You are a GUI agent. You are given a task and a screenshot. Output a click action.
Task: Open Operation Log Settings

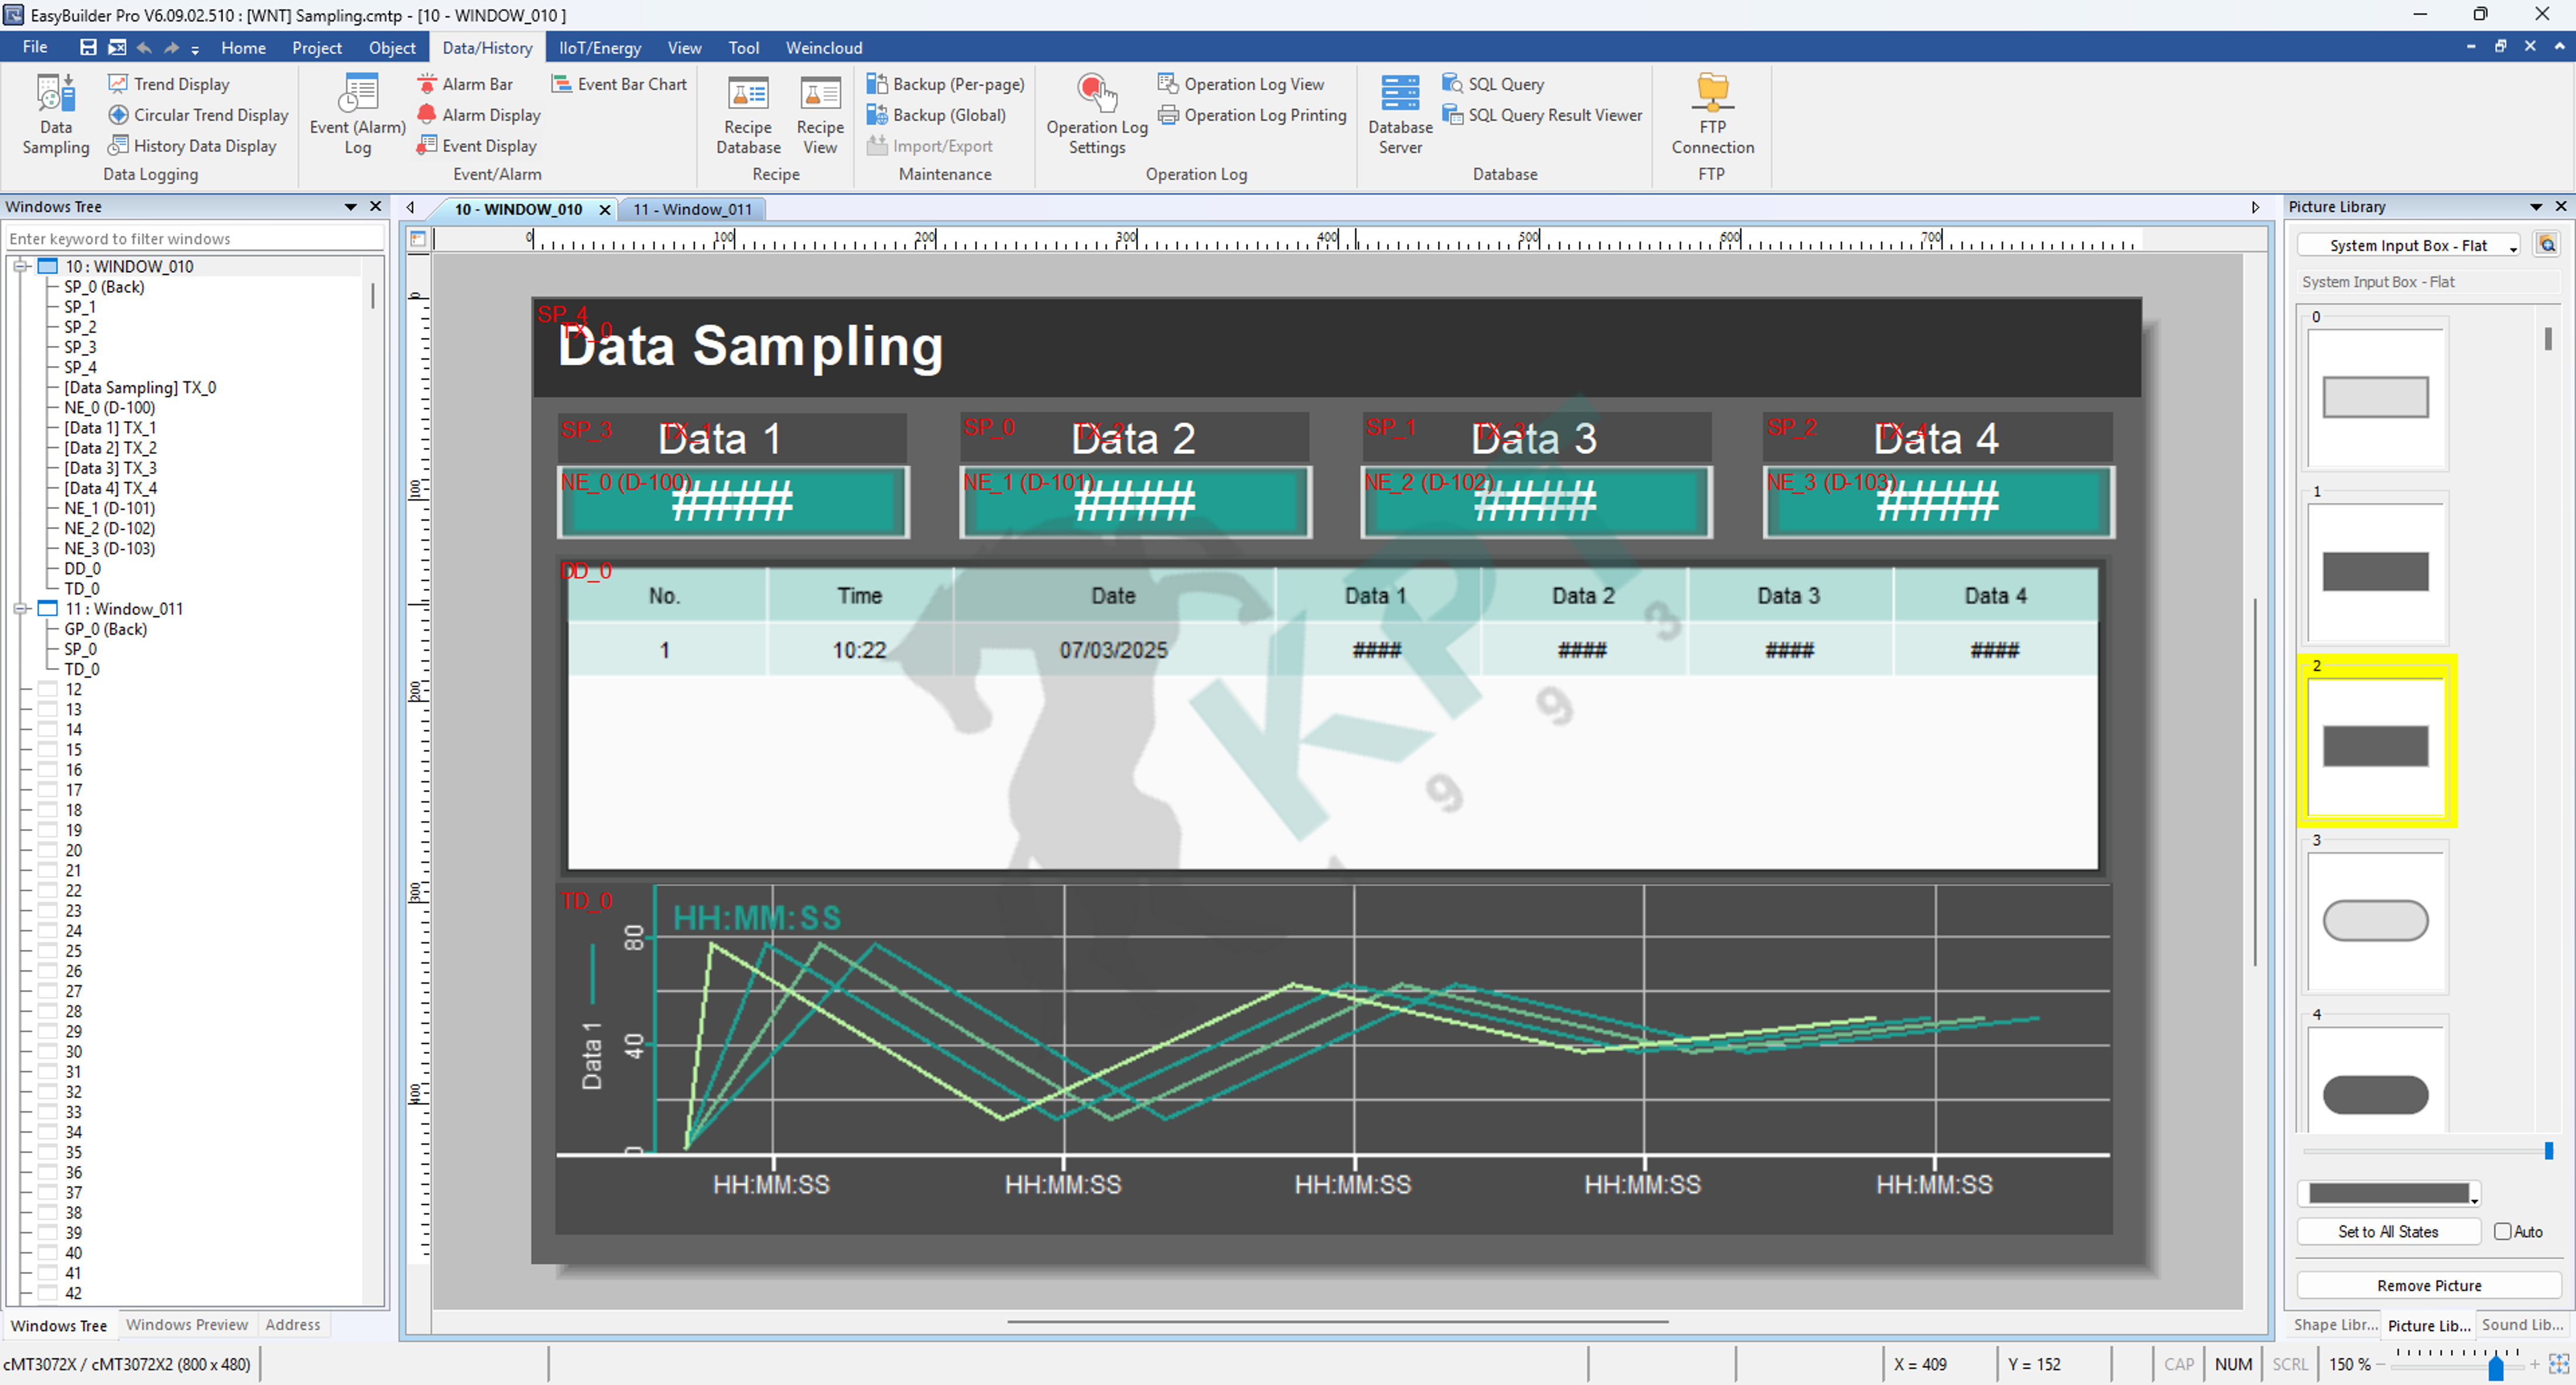(1097, 114)
